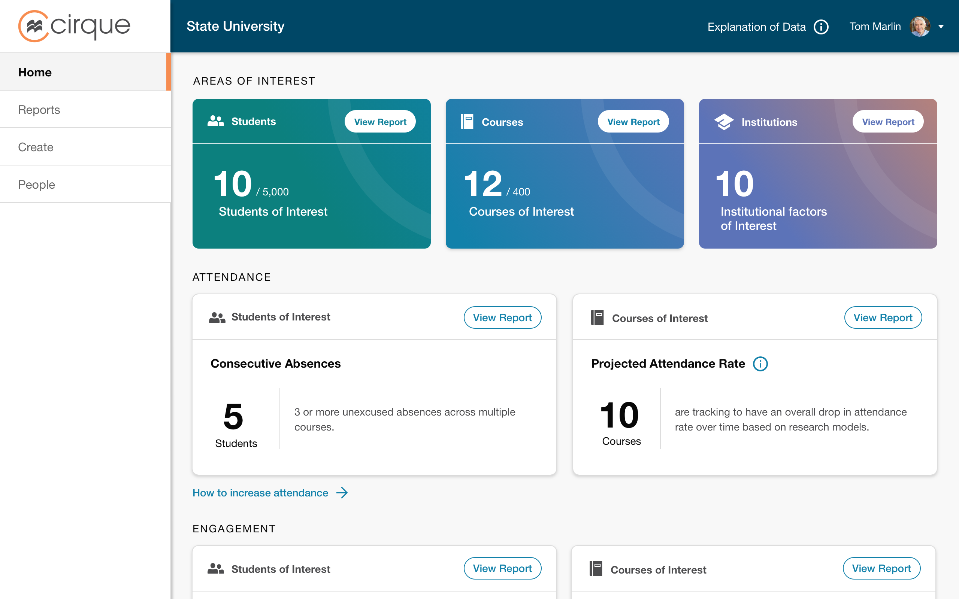Open How to increase attendance link
Image resolution: width=959 pixels, height=599 pixels.
[260, 493]
